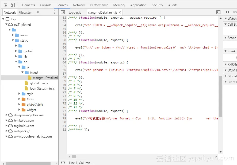The height and width of the screenshot is (165, 237).
Task: Click the webpack:// cloud icon
Action: (10, 131)
